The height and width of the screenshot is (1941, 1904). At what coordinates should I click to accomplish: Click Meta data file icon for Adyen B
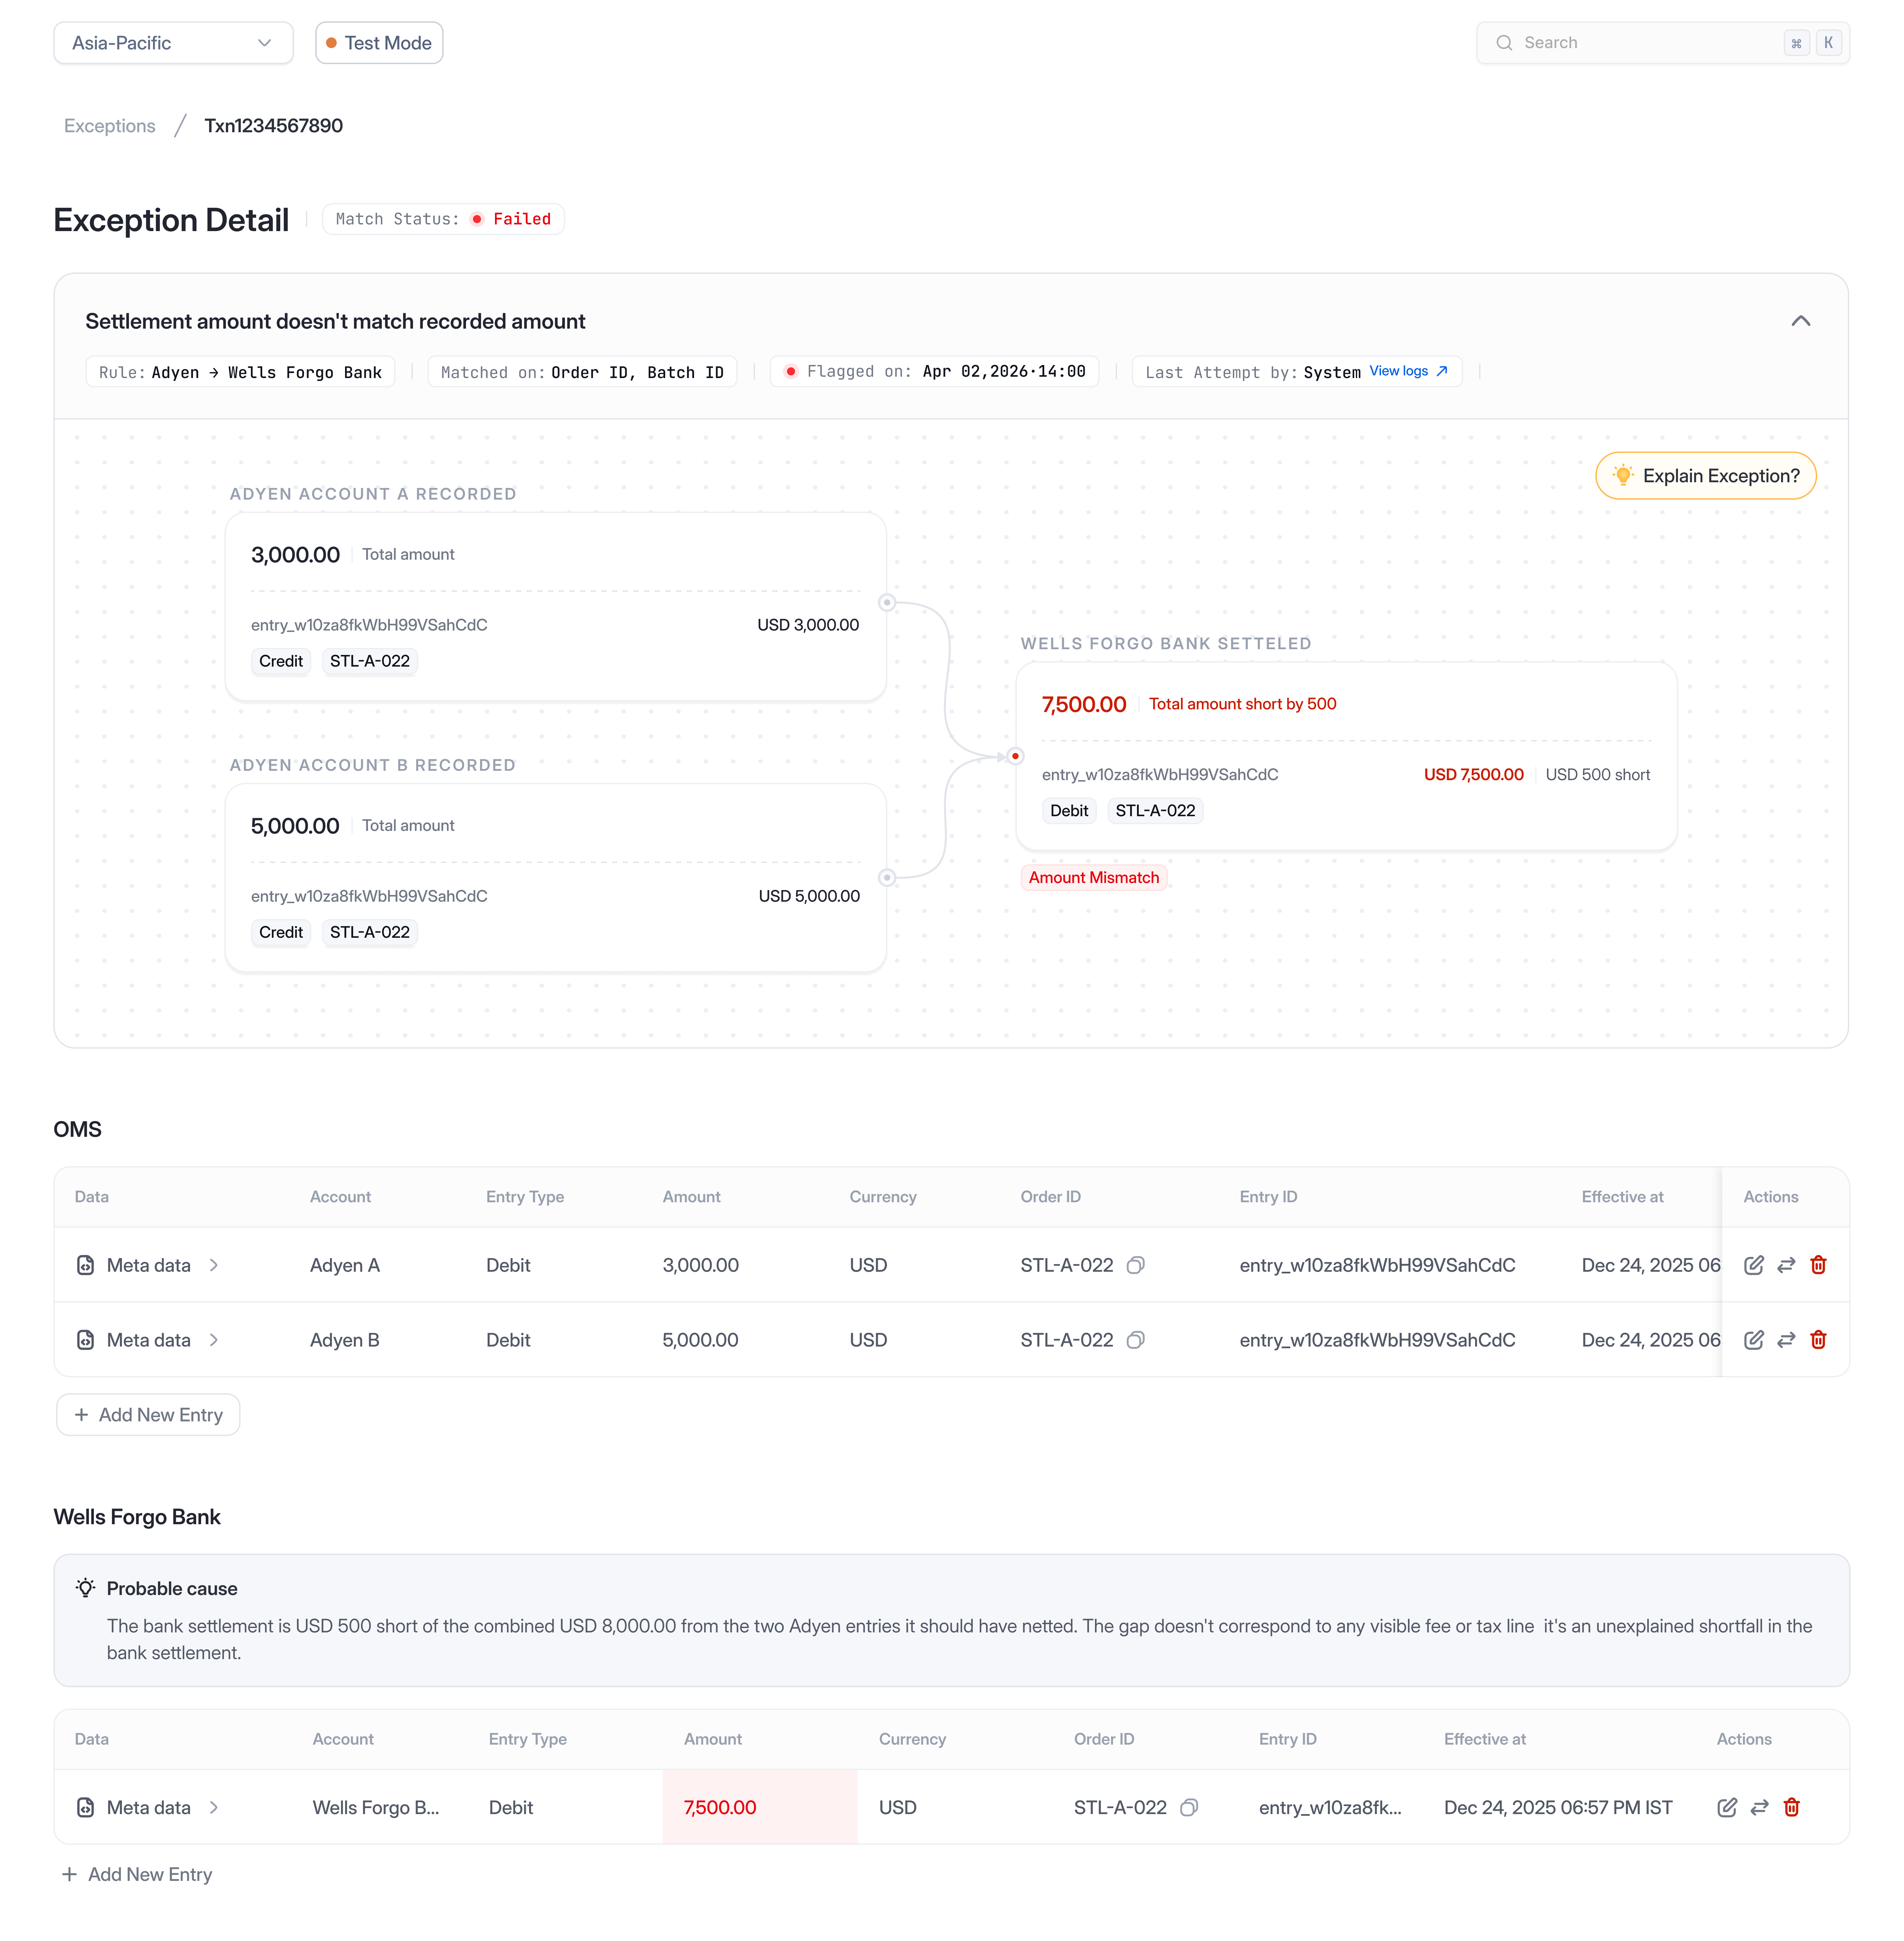pyautogui.click(x=86, y=1340)
